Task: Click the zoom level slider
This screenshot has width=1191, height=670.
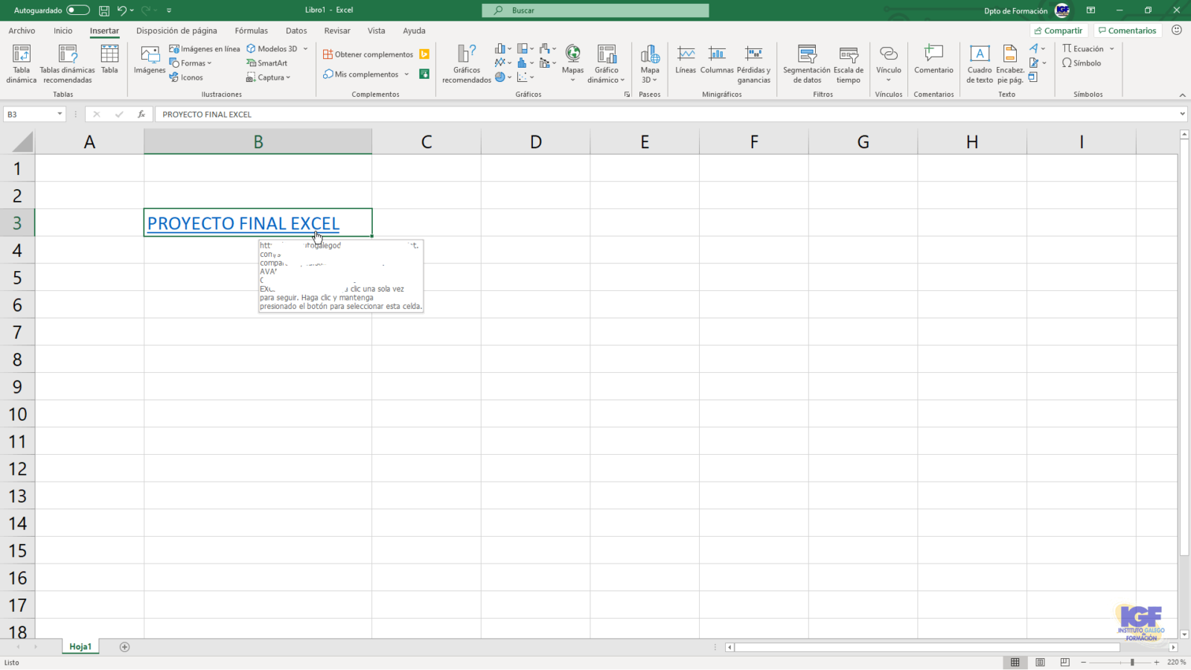Action: (1131, 662)
